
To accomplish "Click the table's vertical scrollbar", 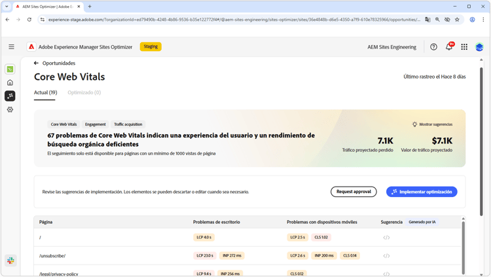I will coord(463,248).
